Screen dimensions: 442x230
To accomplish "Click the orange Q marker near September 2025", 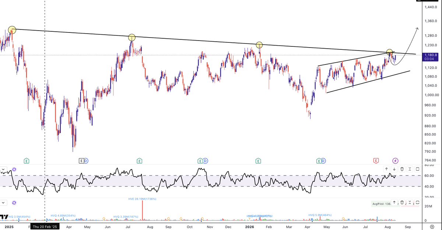I will tap(168, 219).
